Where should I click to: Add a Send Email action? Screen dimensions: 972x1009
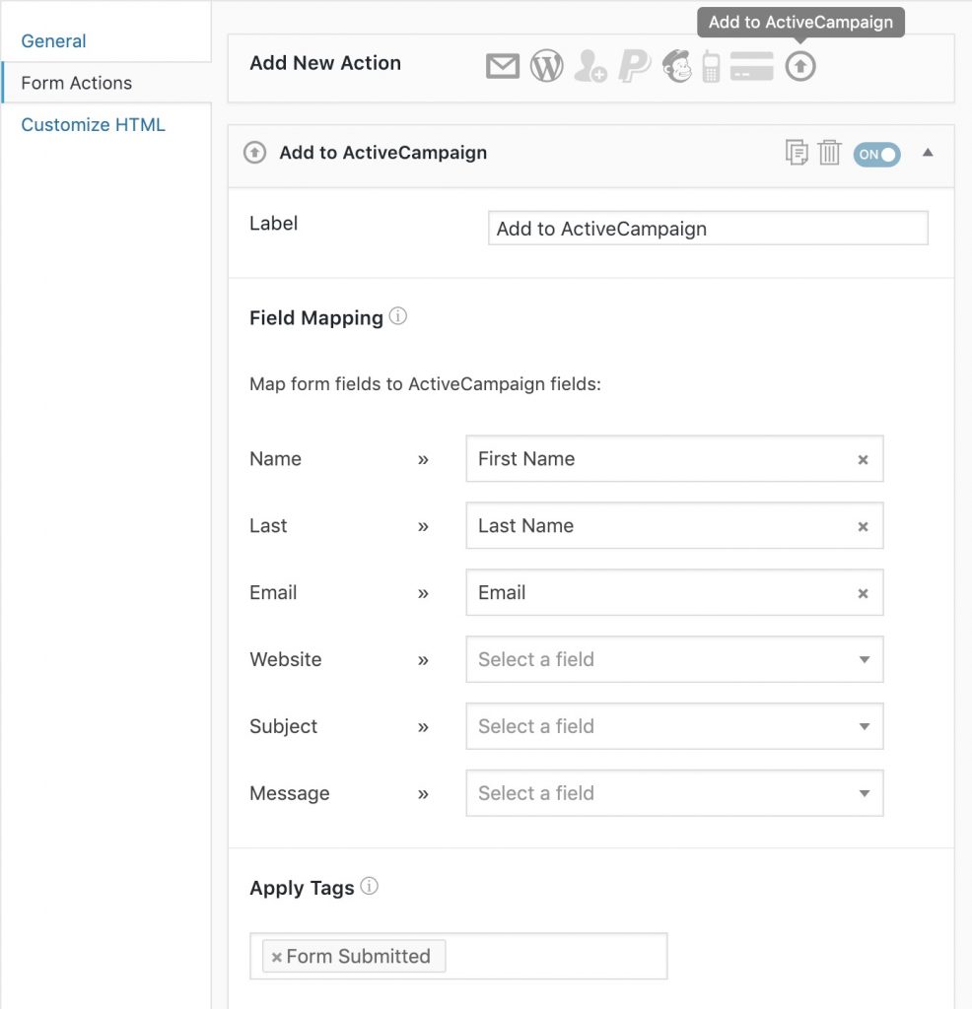pyautogui.click(x=502, y=66)
